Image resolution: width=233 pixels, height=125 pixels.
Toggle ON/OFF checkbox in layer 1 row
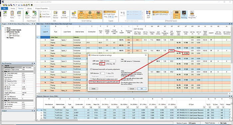(x=211, y=40)
